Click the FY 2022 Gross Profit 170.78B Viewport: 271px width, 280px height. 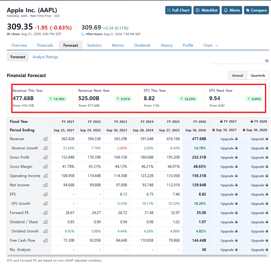click(94, 157)
